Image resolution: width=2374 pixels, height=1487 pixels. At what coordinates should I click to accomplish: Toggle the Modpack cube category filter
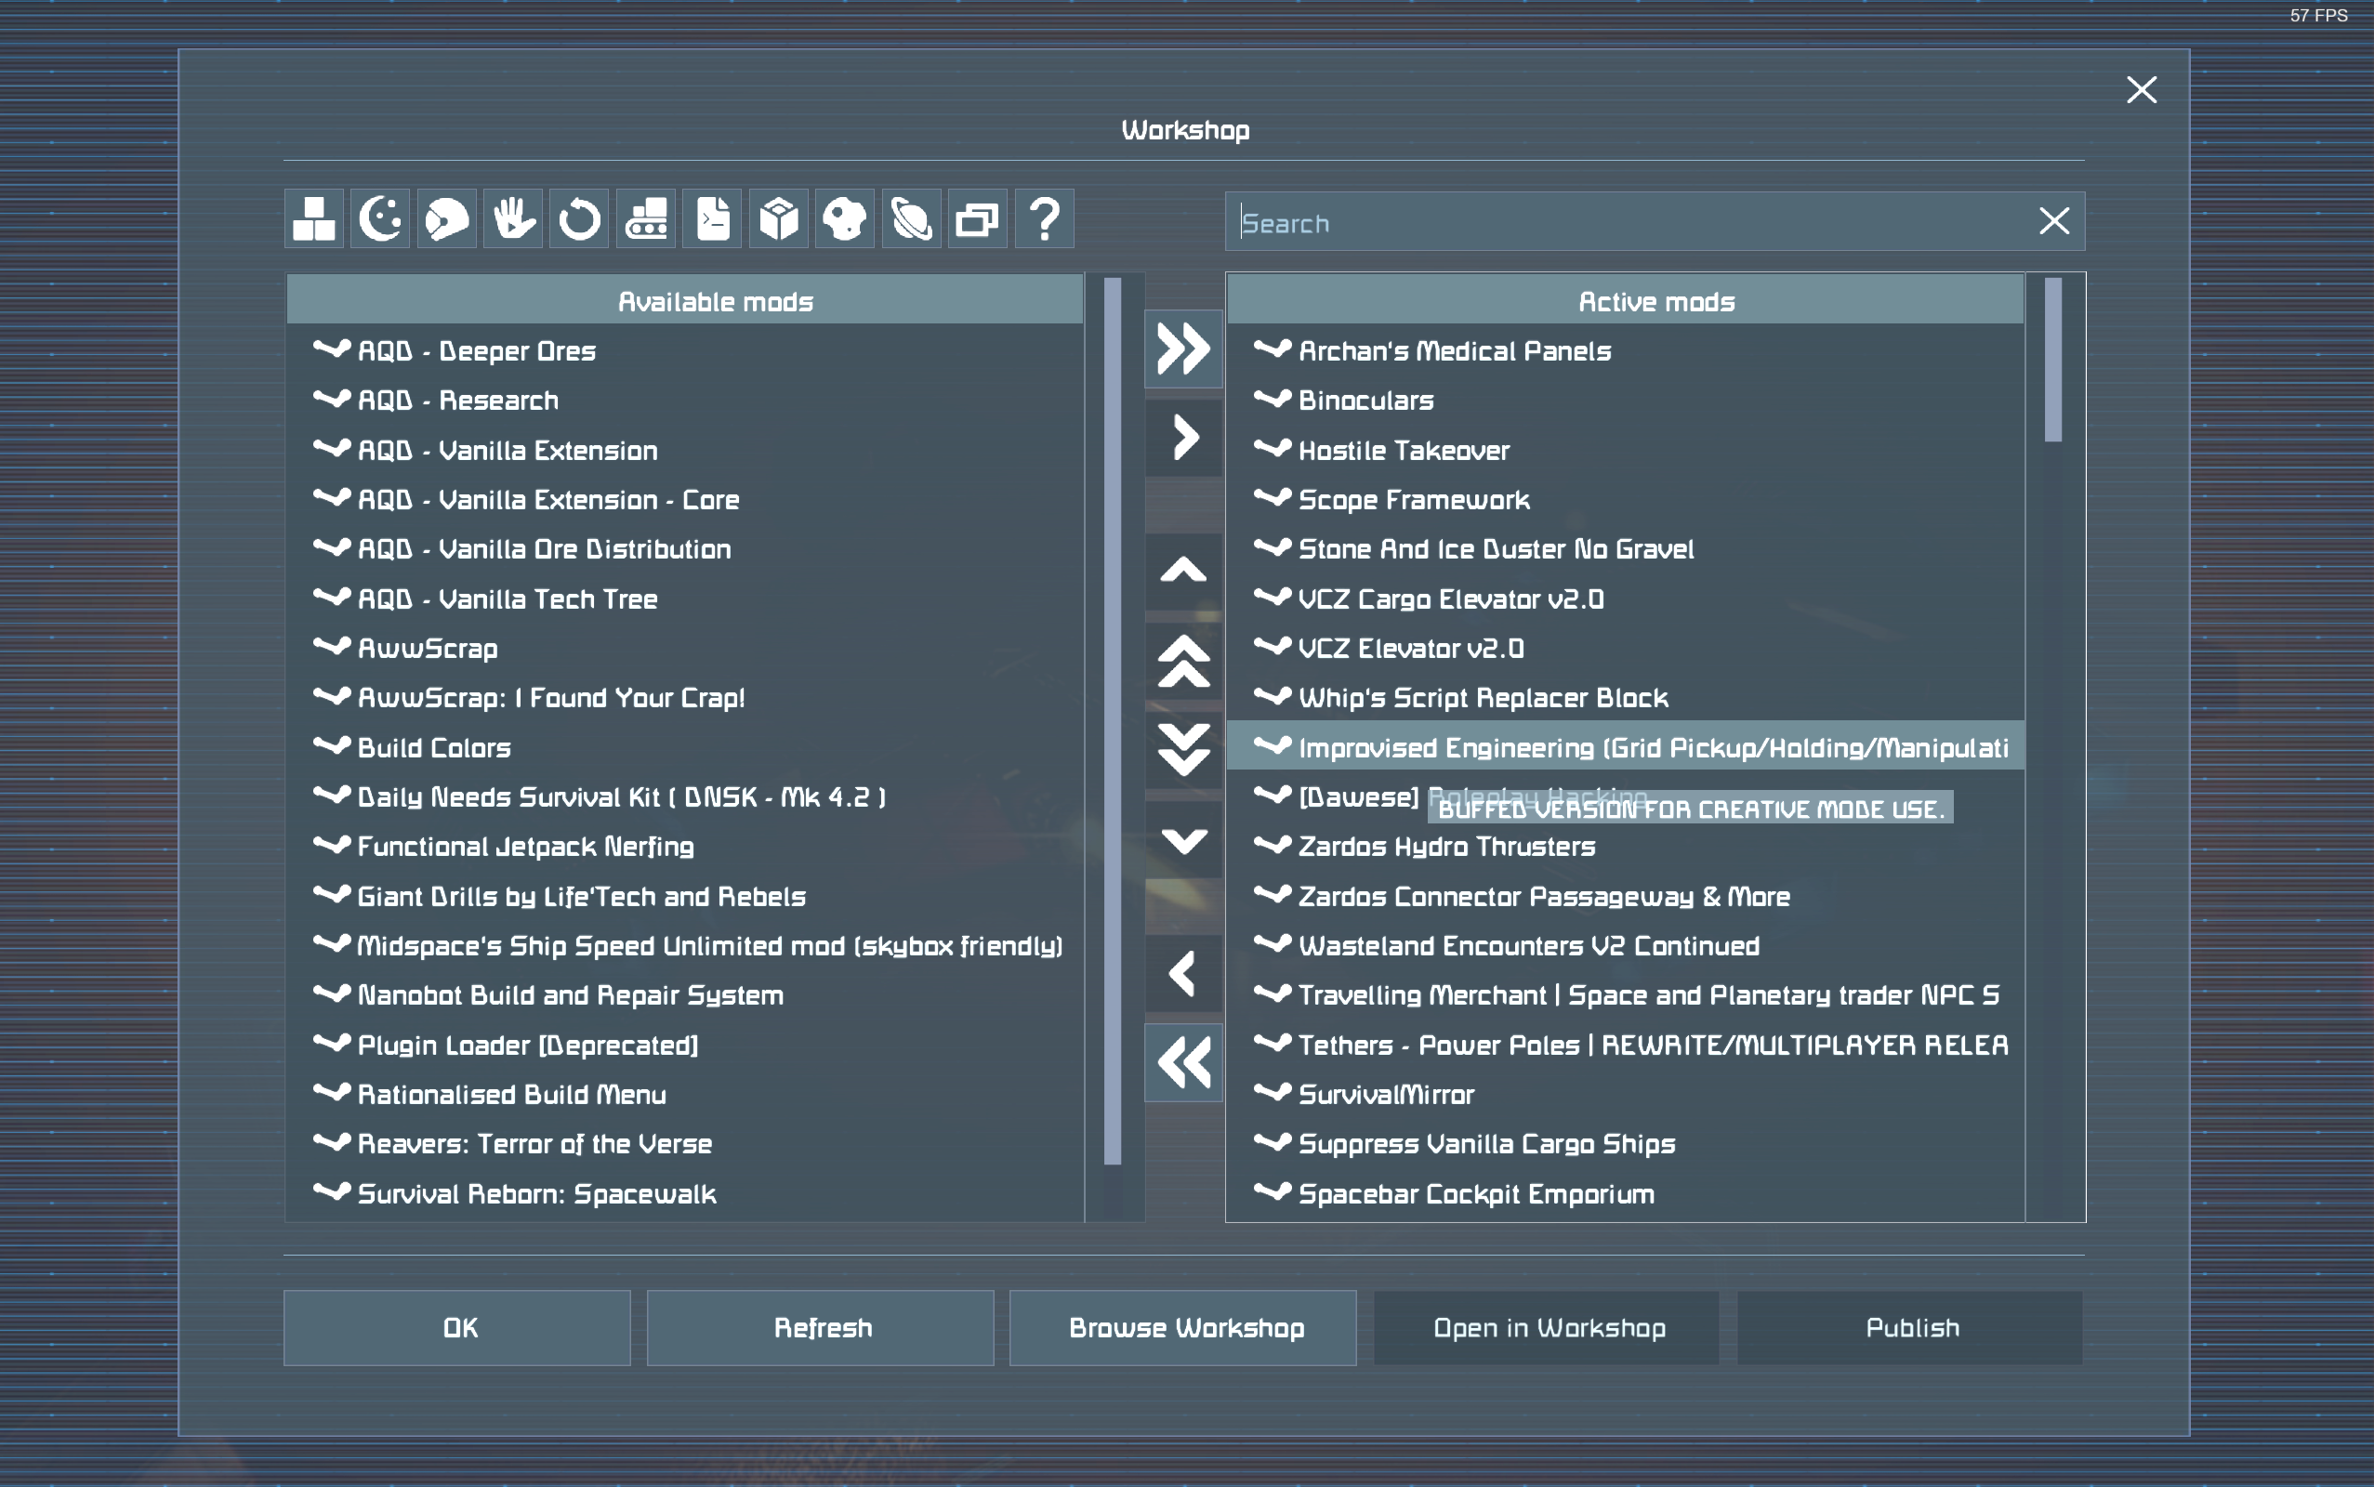click(x=779, y=218)
